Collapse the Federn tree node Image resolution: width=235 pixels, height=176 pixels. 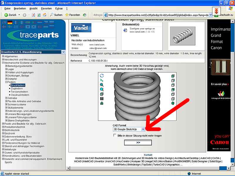(6, 82)
